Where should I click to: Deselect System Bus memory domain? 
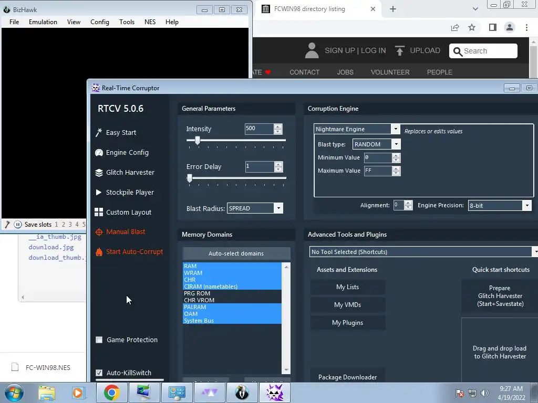(x=232, y=321)
